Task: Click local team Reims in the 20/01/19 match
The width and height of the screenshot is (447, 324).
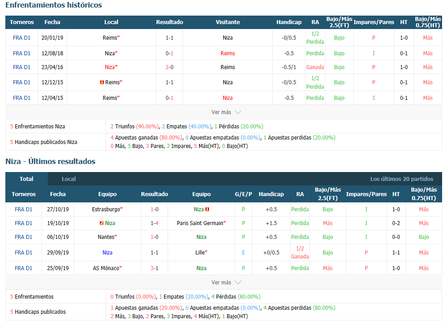Action: (110, 37)
